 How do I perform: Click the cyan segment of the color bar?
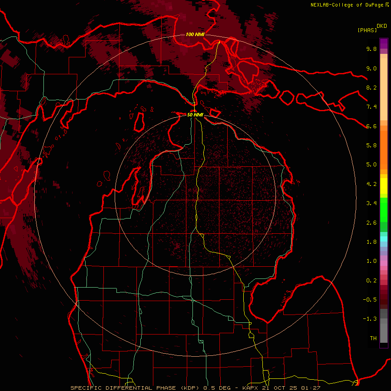coord(384,239)
